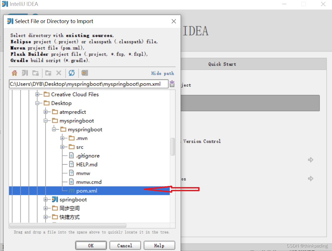
Task: Open Help for the import dialog
Action: pyautogui.click(x=159, y=245)
